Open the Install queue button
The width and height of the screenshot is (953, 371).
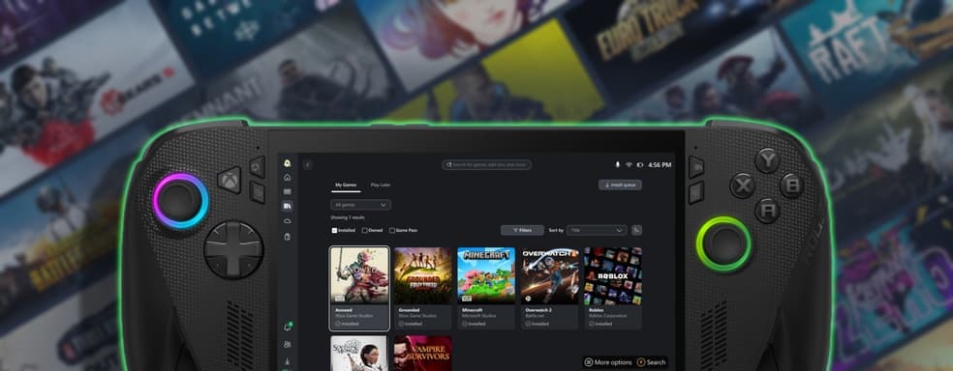pyautogui.click(x=620, y=185)
